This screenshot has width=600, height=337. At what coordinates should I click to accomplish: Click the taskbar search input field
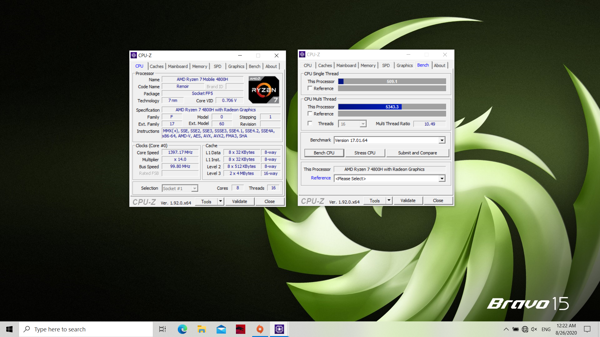86,329
